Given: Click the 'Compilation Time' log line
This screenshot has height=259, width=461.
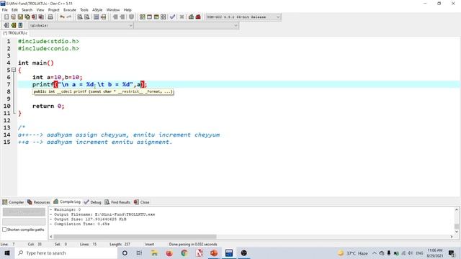Looking at the screenshot, I should [x=80, y=224].
